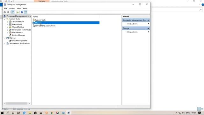Click left arrow of tree horizontal scrollbar

point(4,103)
